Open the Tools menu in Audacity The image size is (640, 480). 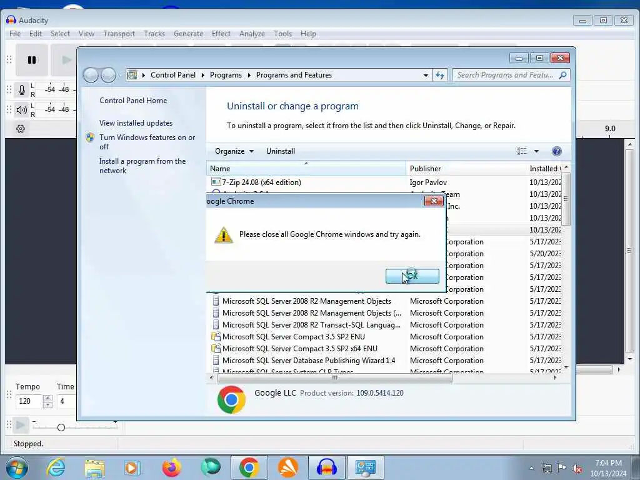(x=283, y=34)
